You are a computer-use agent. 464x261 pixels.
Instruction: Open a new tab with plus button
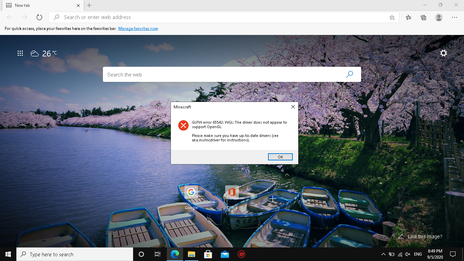tap(89, 5)
